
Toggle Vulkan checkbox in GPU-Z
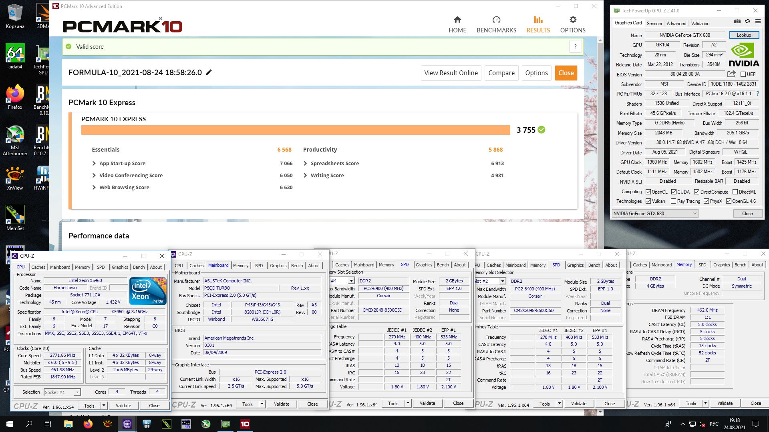coord(648,201)
